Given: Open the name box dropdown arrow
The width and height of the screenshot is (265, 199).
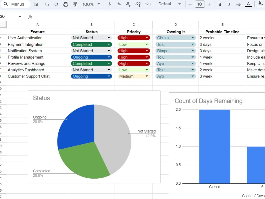Looking at the screenshot, I should [20, 16].
